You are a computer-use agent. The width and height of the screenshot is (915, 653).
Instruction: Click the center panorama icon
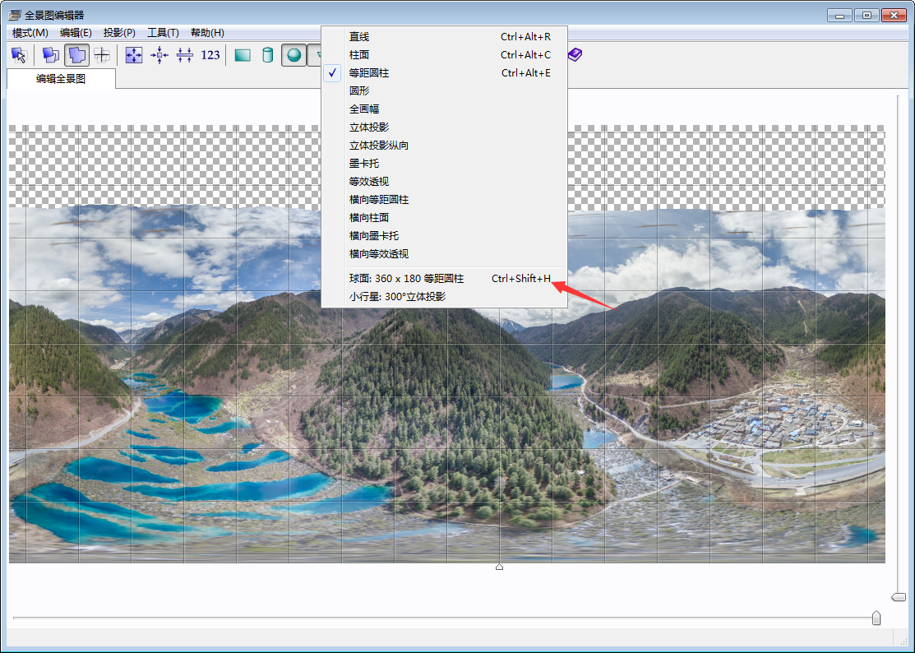pos(159,55)
